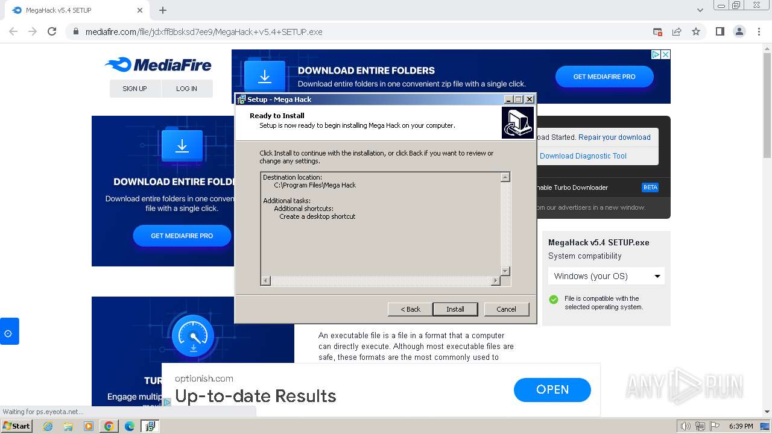Open Microsoft Edge from taskbar
The width and height of the screenshot is (772, 434).
point(129,426)
